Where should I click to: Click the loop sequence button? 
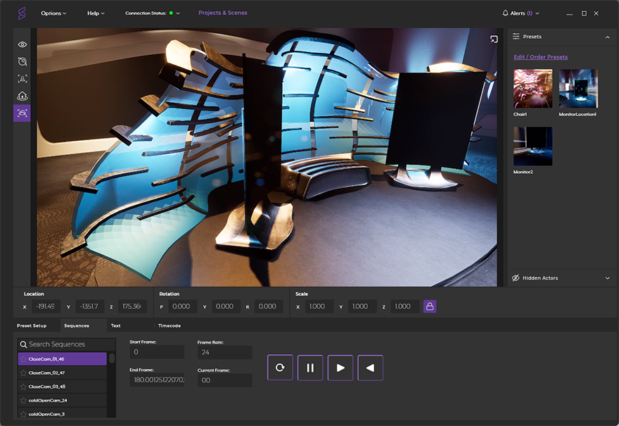[280, 368]
